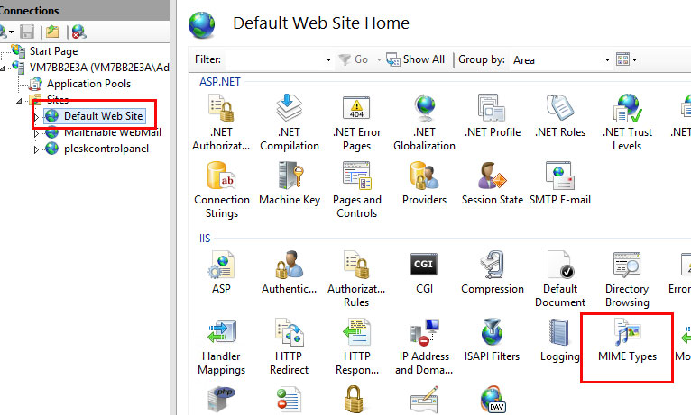Screen dimensions: 691x415
Task: Open Providers feature
Action: pos(424,184)
